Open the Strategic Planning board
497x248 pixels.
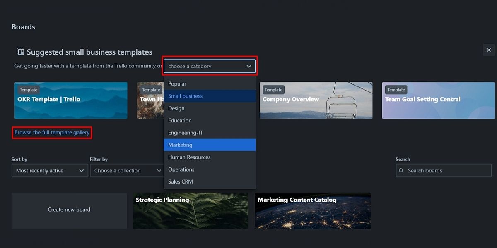(x=191, y=211)
